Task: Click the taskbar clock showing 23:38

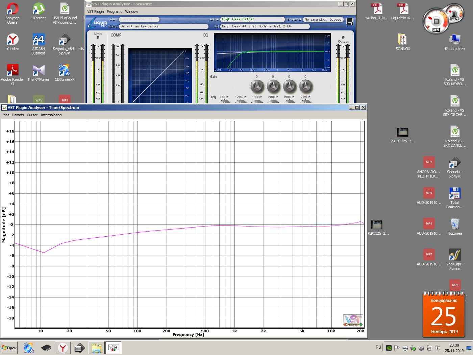Action: 454,348
